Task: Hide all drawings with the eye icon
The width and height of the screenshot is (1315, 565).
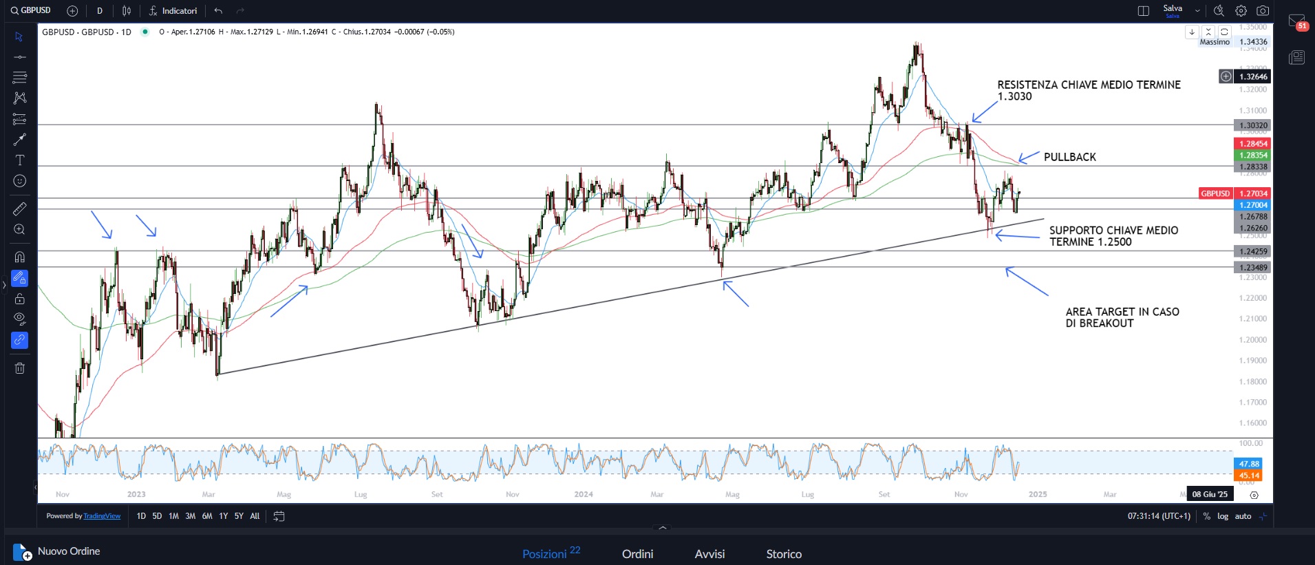Action: point(19,319)
